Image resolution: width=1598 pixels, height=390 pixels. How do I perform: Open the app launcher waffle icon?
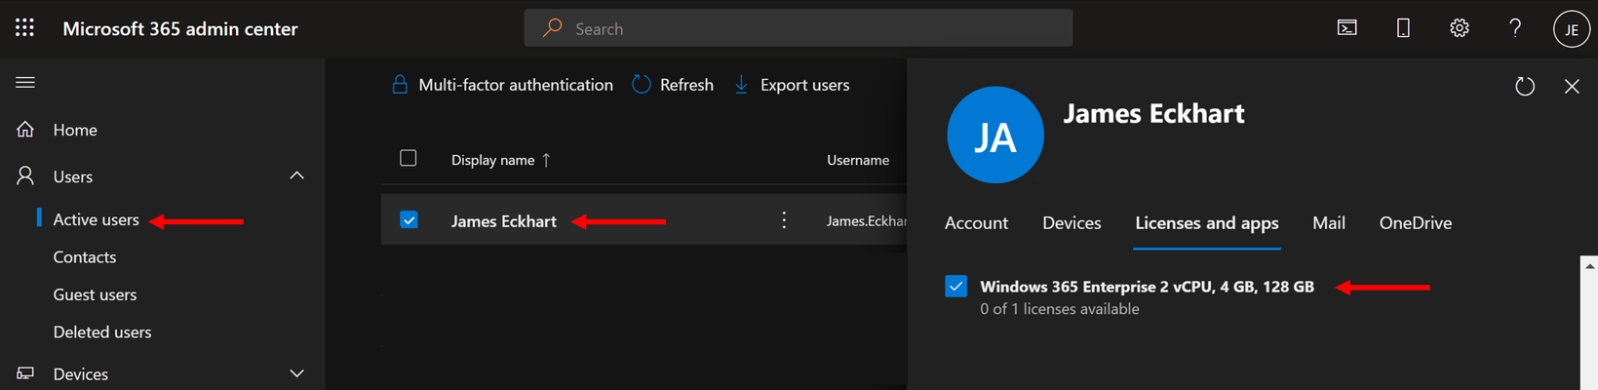pyautogui.click(x=24, y=27)
